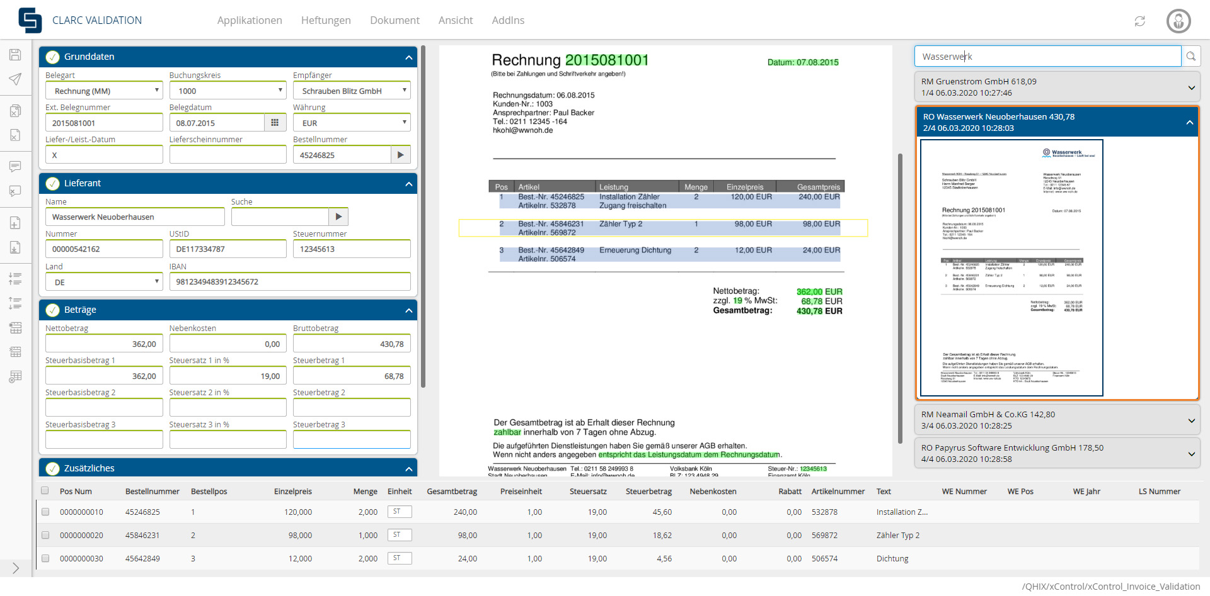Click the add document plus icon

(16, 223)
